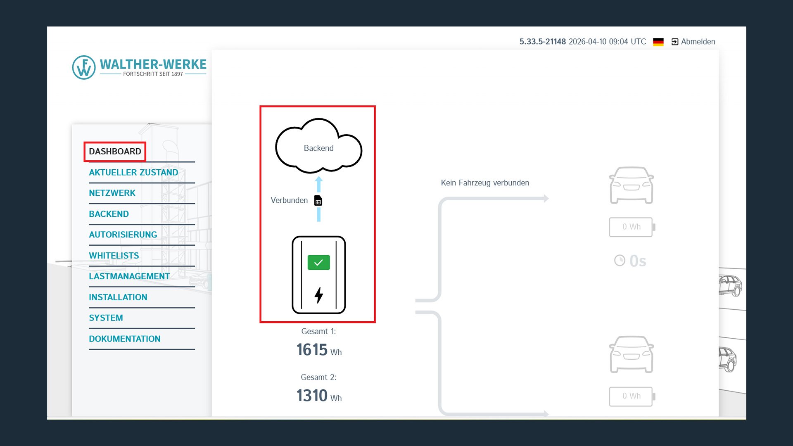Click the lower 0 Wh battery indicator

tap(632, 396)
